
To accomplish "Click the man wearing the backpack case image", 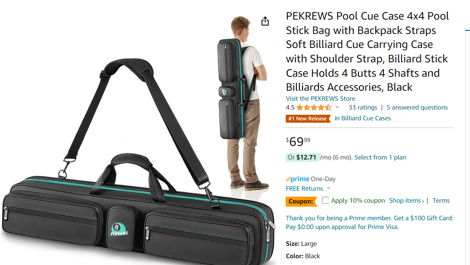I will 243,103.
